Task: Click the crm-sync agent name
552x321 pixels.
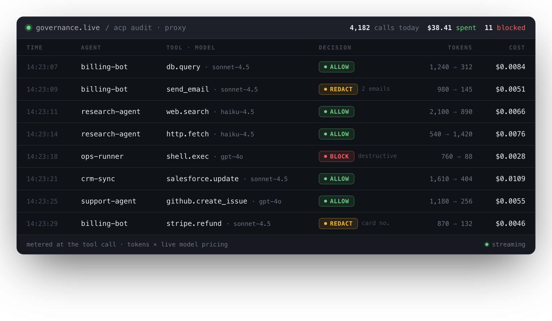Action: click(x=98, y=179)
